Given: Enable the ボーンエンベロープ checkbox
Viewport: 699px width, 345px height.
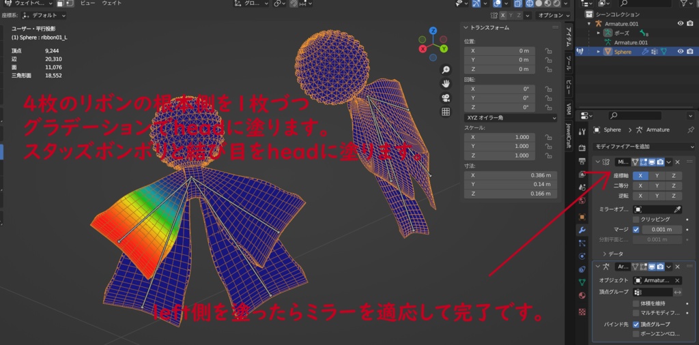Looking at the screenshot, I should tap(636, 334).
